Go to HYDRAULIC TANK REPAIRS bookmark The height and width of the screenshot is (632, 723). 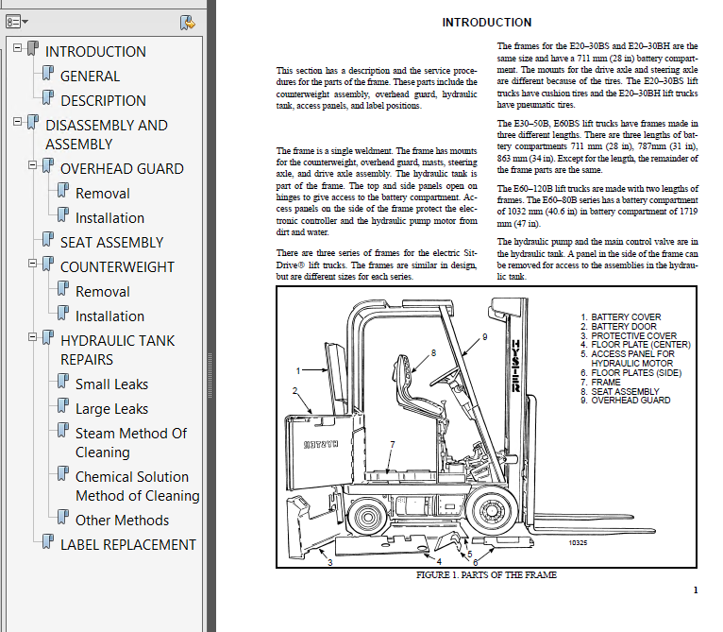point(118,350)
